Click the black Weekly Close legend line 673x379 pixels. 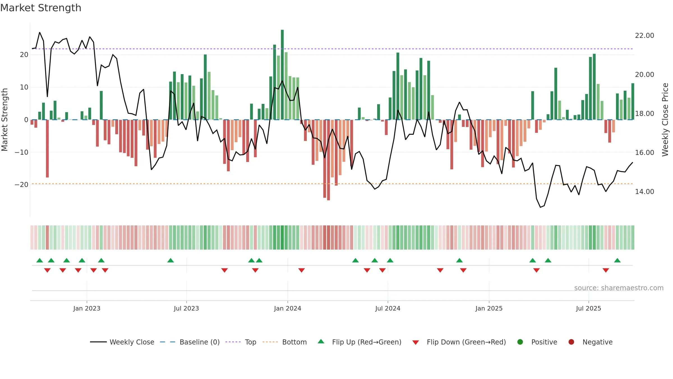point(98,342)
